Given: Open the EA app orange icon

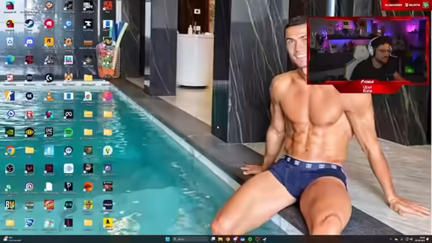Looking at the screenshot, I should [x=88, y=186].
